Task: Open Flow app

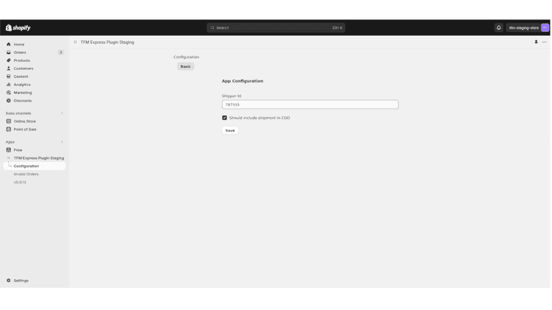Action: (x=18, y=150)
